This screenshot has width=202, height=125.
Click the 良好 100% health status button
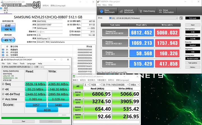point(8,28)
